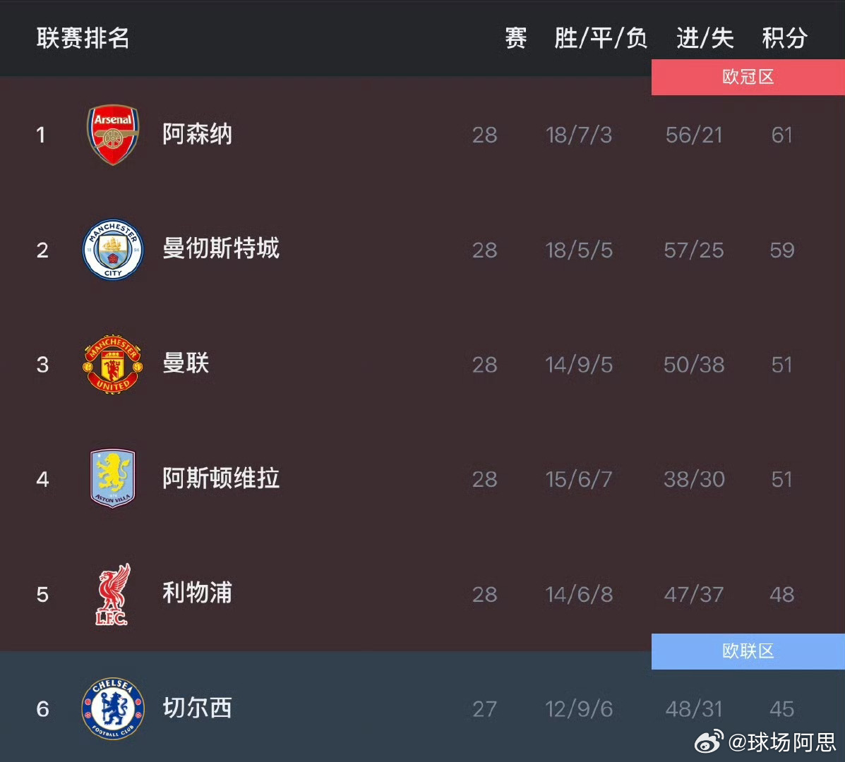Click Arsenal's 61 points value
Viewport: 845px width, 762px height.
coord(782,135)
